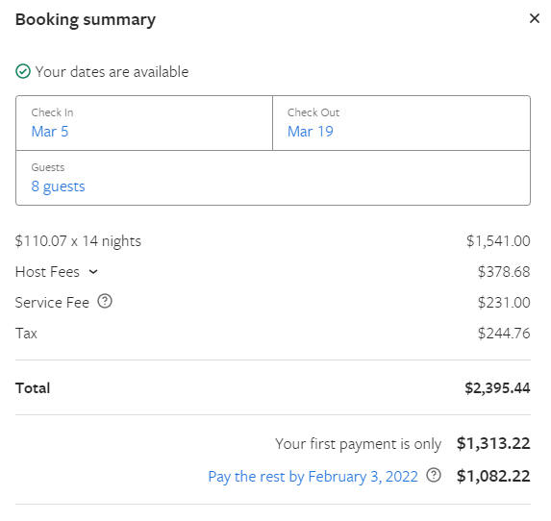Click the Total amount $2,395.44
The width and height of the screenshot is (551, 521).
coord(497,387)
